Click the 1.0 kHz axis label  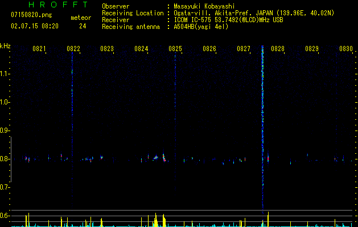point(5,102)
